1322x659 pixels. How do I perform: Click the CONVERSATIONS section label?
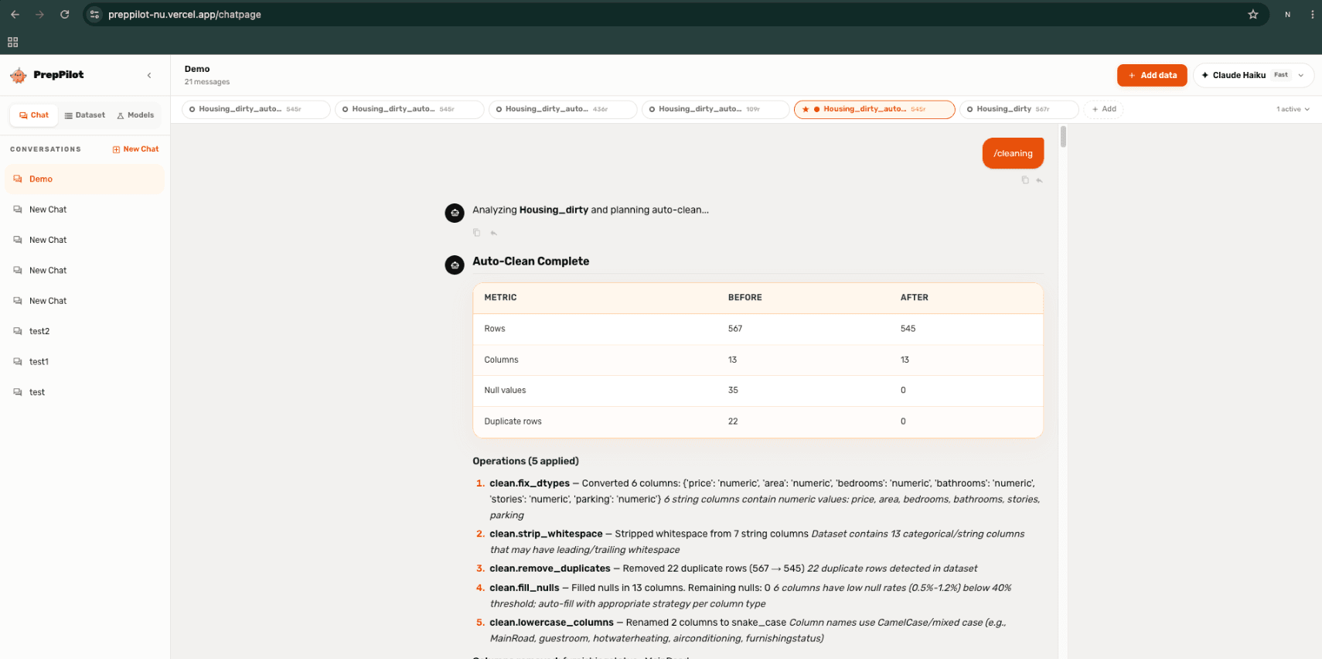tap(46, 149)
